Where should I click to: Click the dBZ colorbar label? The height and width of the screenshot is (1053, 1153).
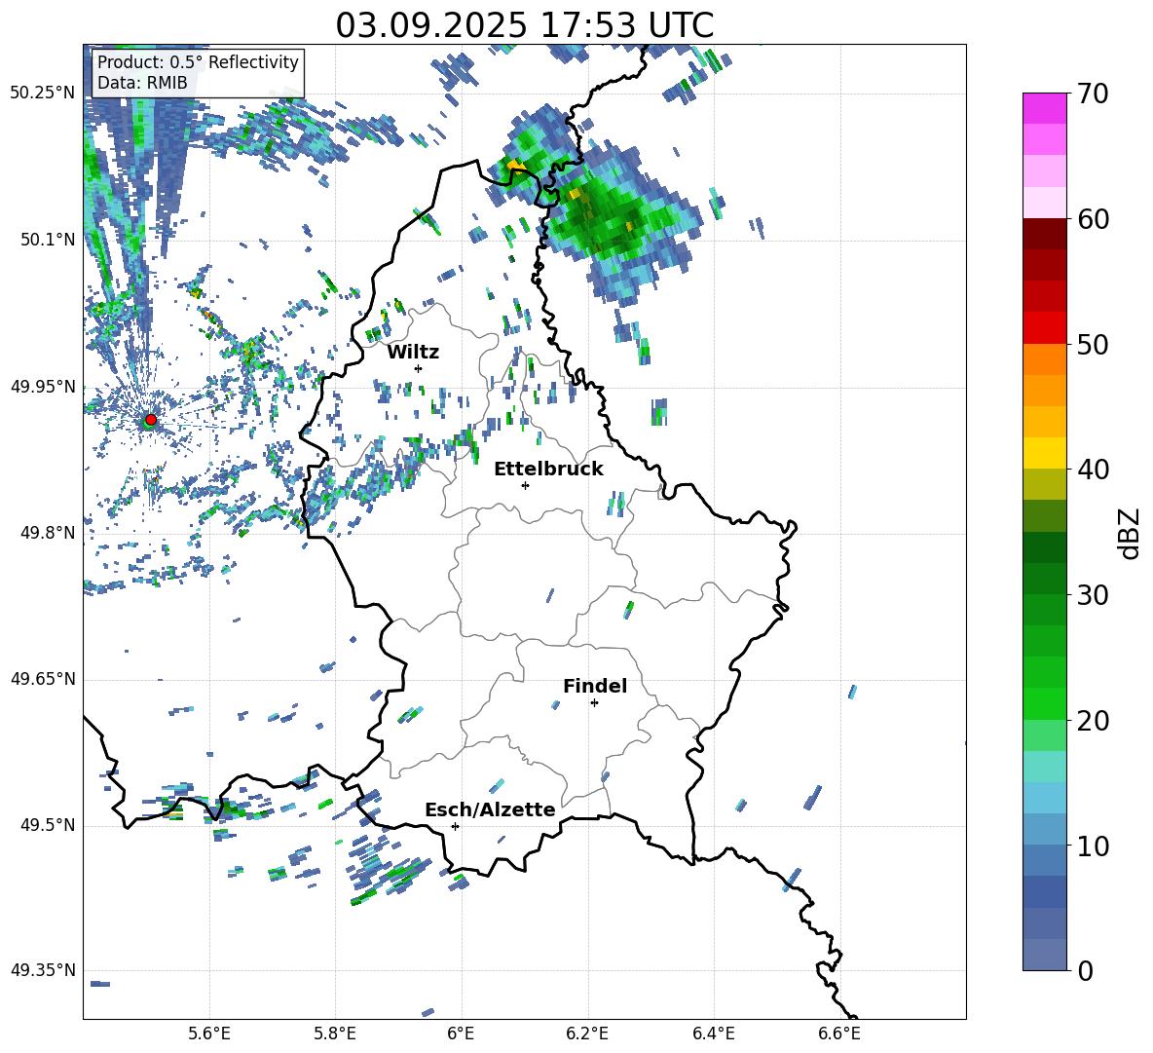pyautogui.click(x=1131, y=533)
